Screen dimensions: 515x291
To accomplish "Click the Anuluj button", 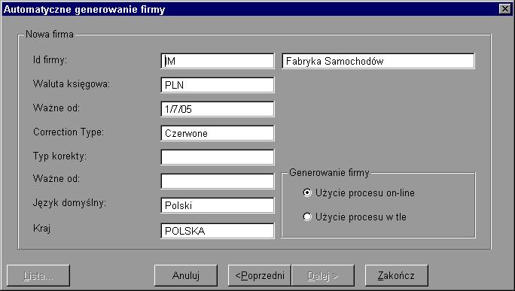I will (186, 275).
